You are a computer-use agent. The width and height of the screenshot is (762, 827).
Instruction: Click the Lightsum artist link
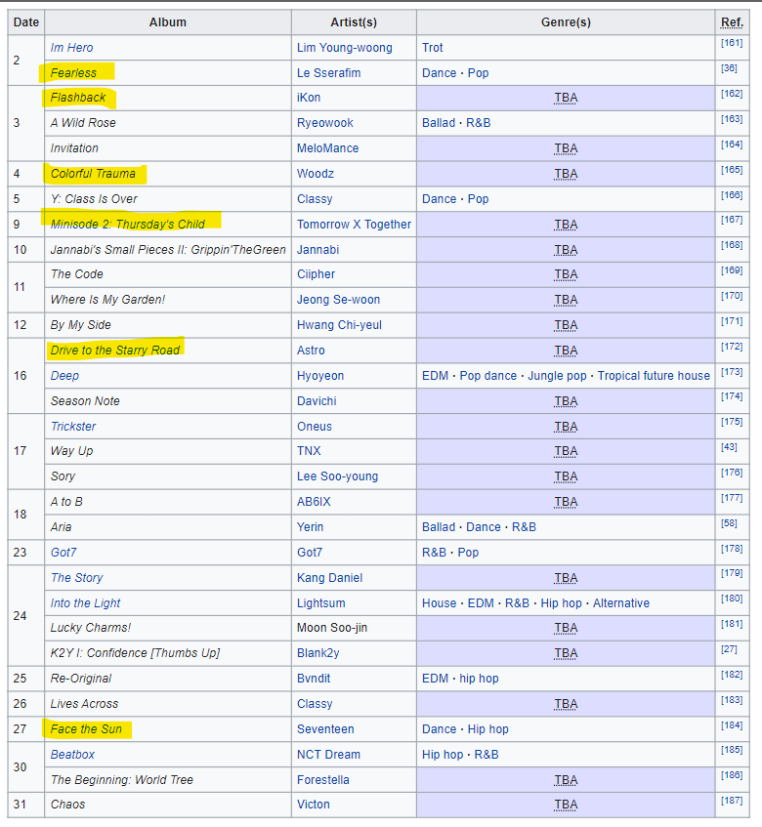[320, 602]
